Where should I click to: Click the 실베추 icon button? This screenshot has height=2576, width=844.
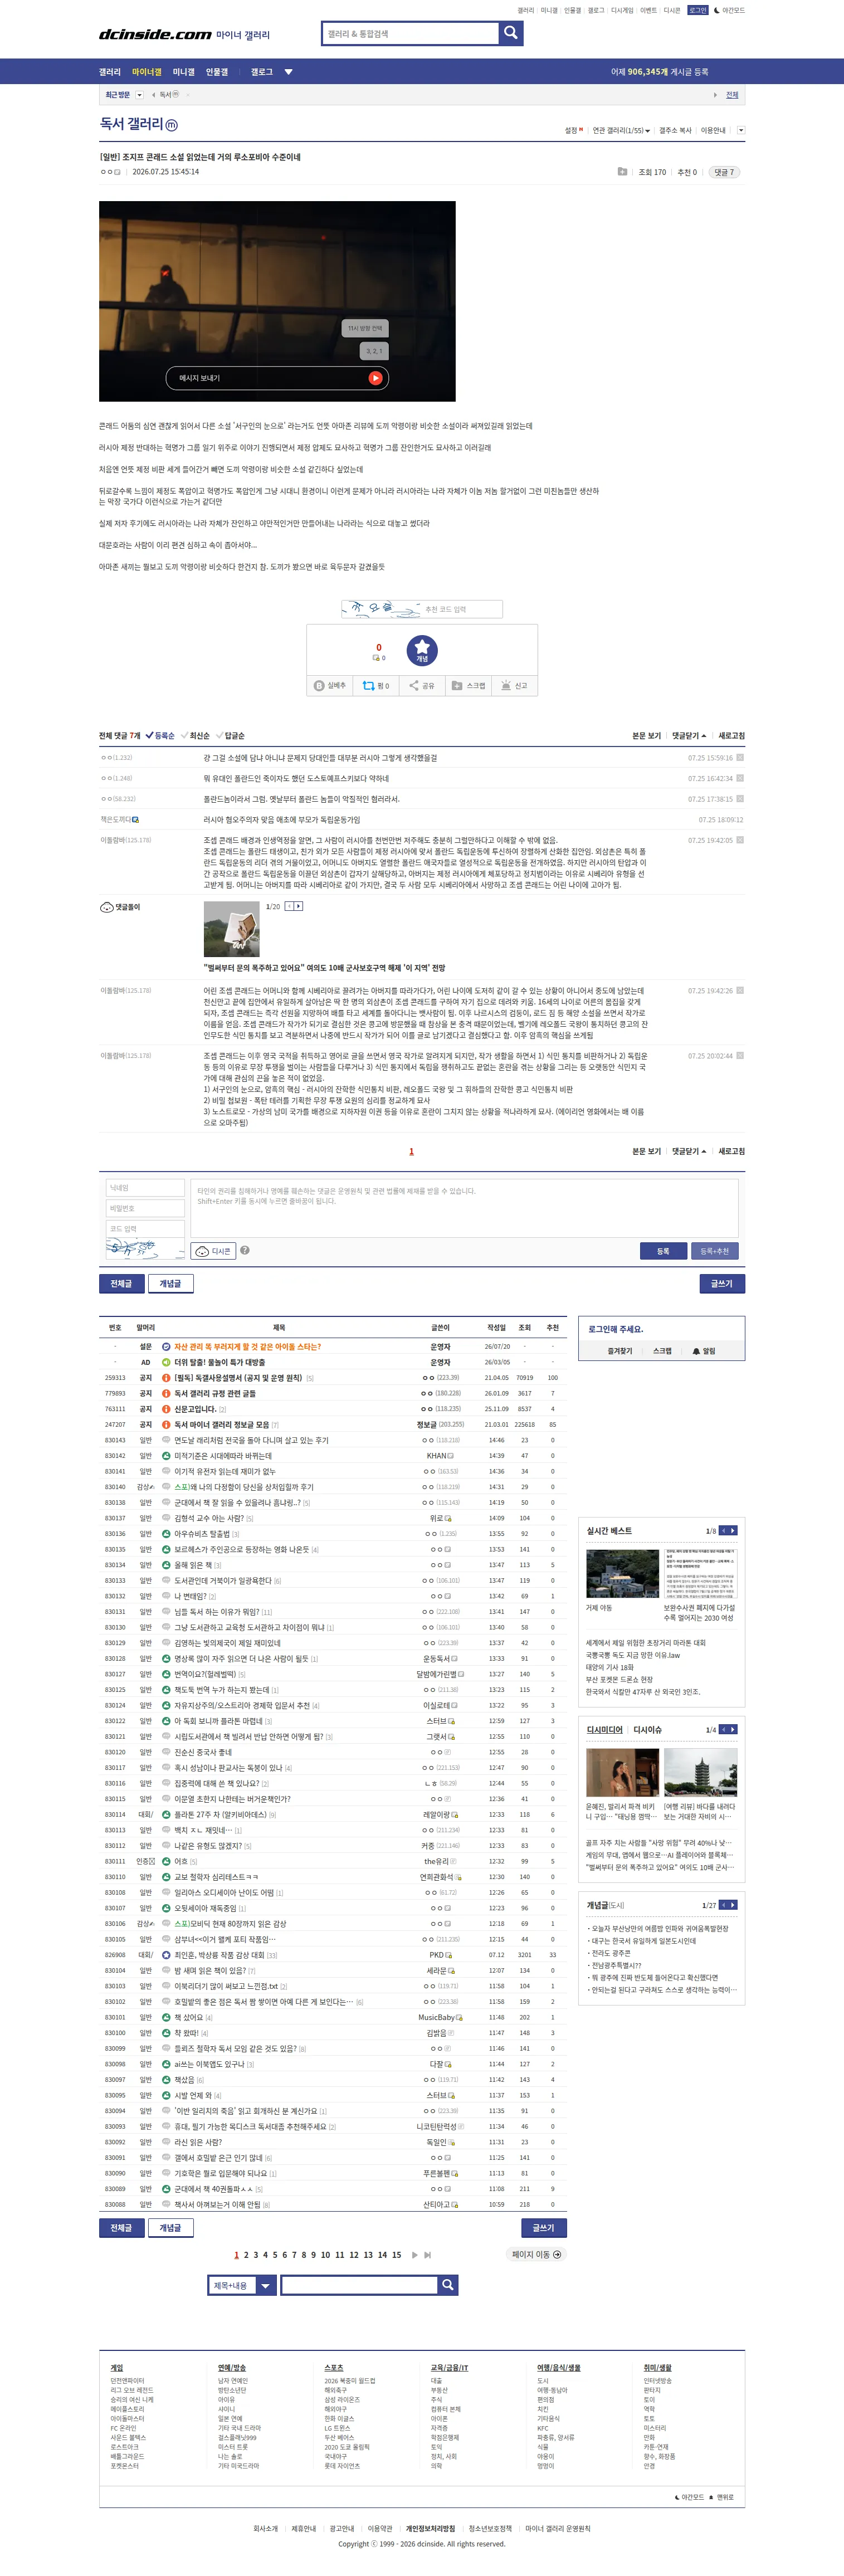point(319,686)
